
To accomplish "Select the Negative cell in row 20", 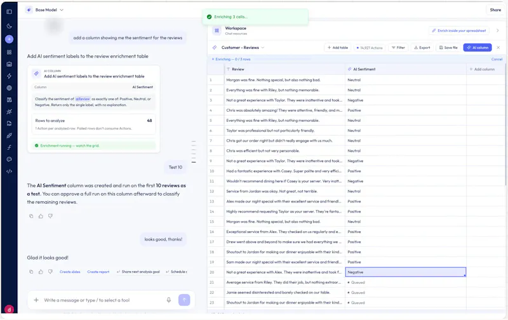I will 406,272.
